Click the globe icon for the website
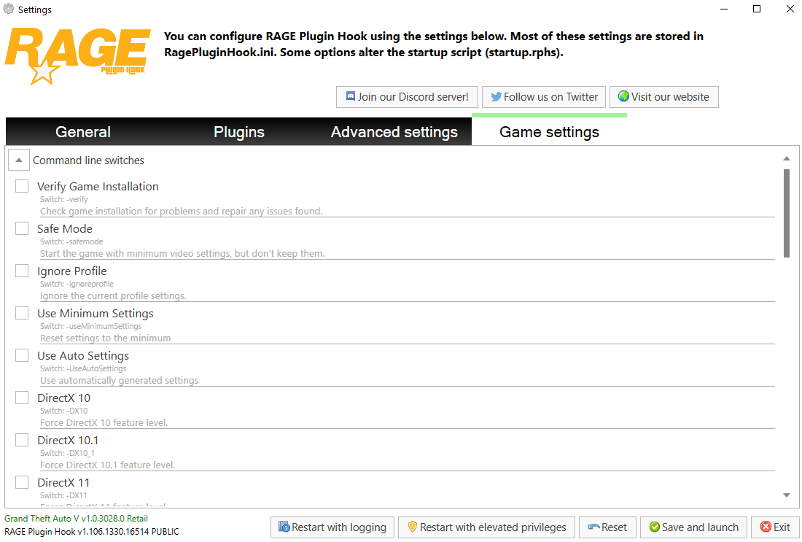The image size is (802, 542). (623, 97)
